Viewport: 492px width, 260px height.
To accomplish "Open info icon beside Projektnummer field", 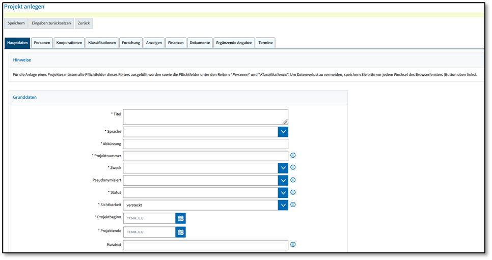I will (x=293, y=155).
